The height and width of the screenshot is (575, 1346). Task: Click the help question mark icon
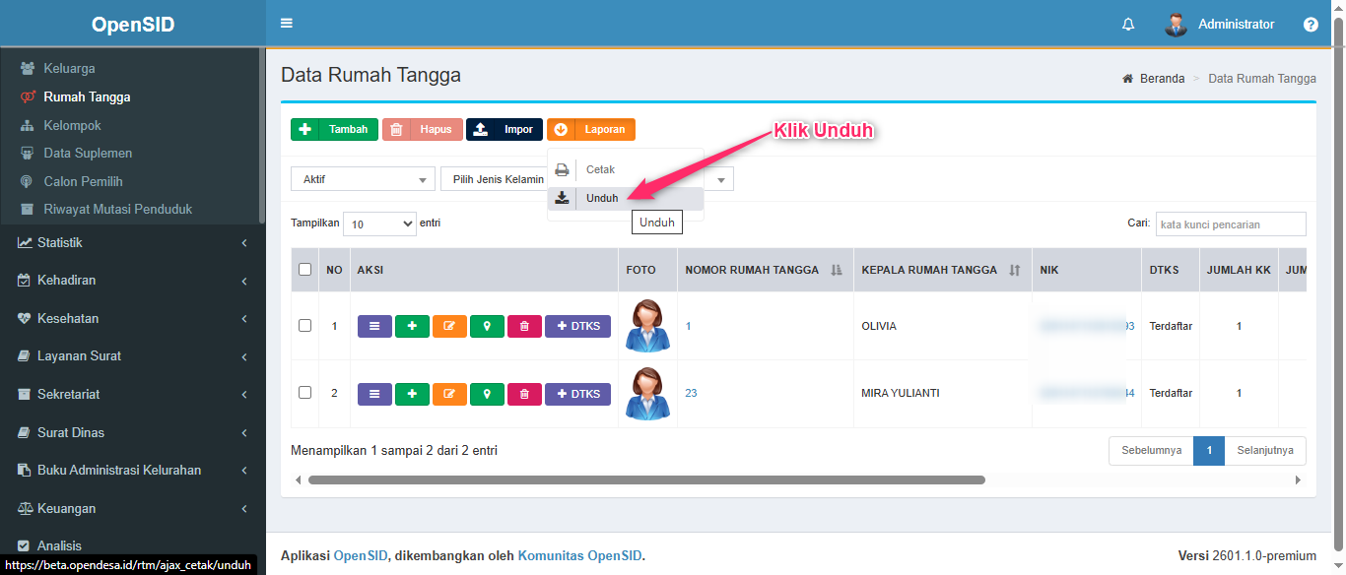[1311, 25]
